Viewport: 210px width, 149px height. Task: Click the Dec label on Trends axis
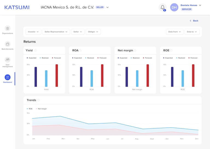point(197,139)
